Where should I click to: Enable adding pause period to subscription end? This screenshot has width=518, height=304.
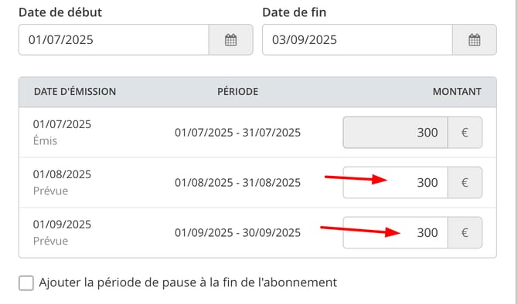tap(26, 283)
